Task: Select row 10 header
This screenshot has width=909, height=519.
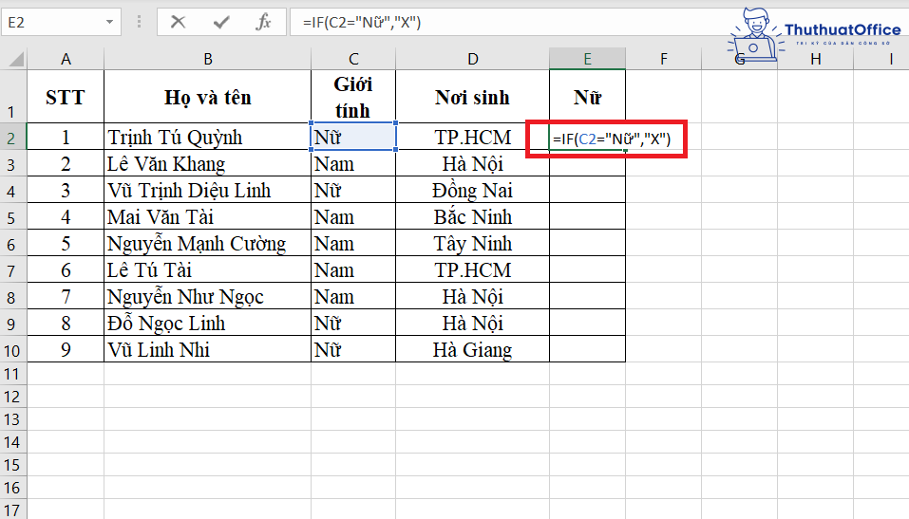Action: [x=12, y=349]
